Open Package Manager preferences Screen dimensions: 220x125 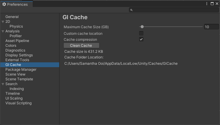click(21, 70)
